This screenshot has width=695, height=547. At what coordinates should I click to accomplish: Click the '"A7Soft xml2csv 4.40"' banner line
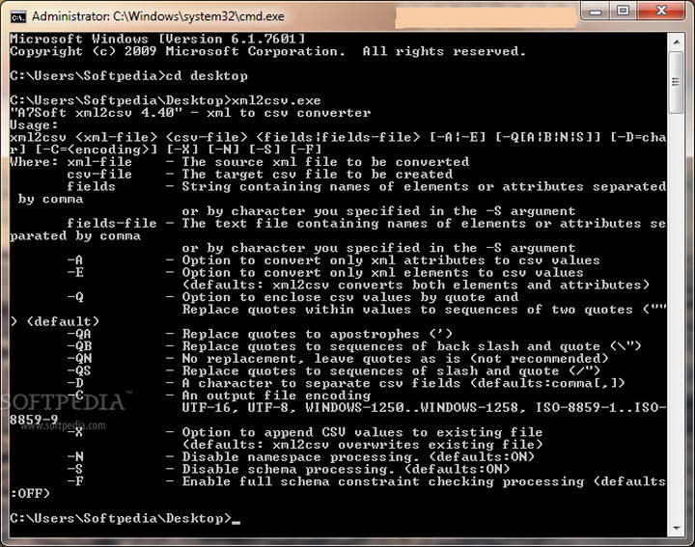(190, 113)
